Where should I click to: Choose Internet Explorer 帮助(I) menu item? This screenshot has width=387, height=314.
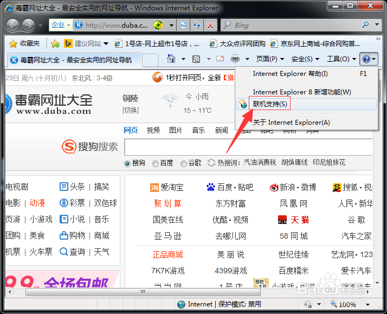(x=307, y=74)
